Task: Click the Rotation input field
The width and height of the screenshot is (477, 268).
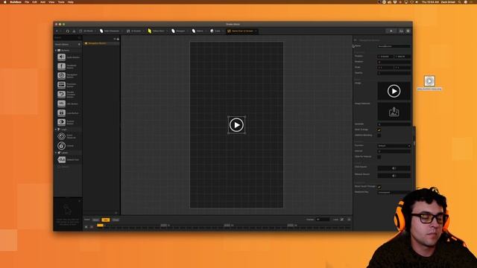Action: pyautogui.click(x=394, y=62)
